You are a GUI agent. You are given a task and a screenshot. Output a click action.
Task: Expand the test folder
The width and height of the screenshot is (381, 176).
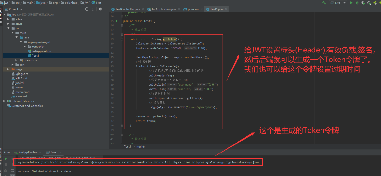13,65
